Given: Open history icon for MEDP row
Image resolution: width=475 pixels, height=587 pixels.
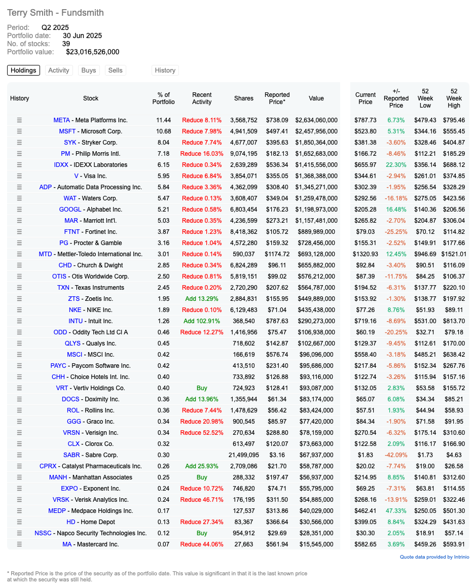Looking at the screenshot, I should click(x=19, y=510).
